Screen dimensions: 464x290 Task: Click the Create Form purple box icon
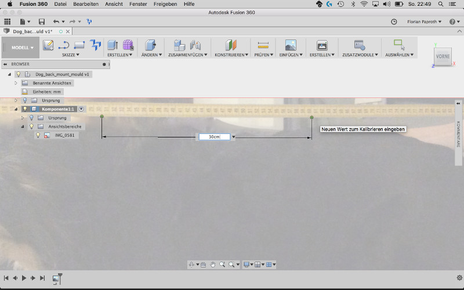(128, 45)
